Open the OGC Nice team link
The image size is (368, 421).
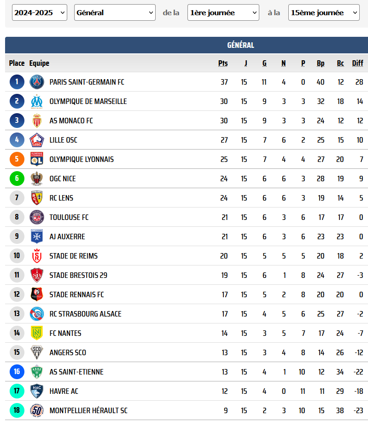click(63, 179)
